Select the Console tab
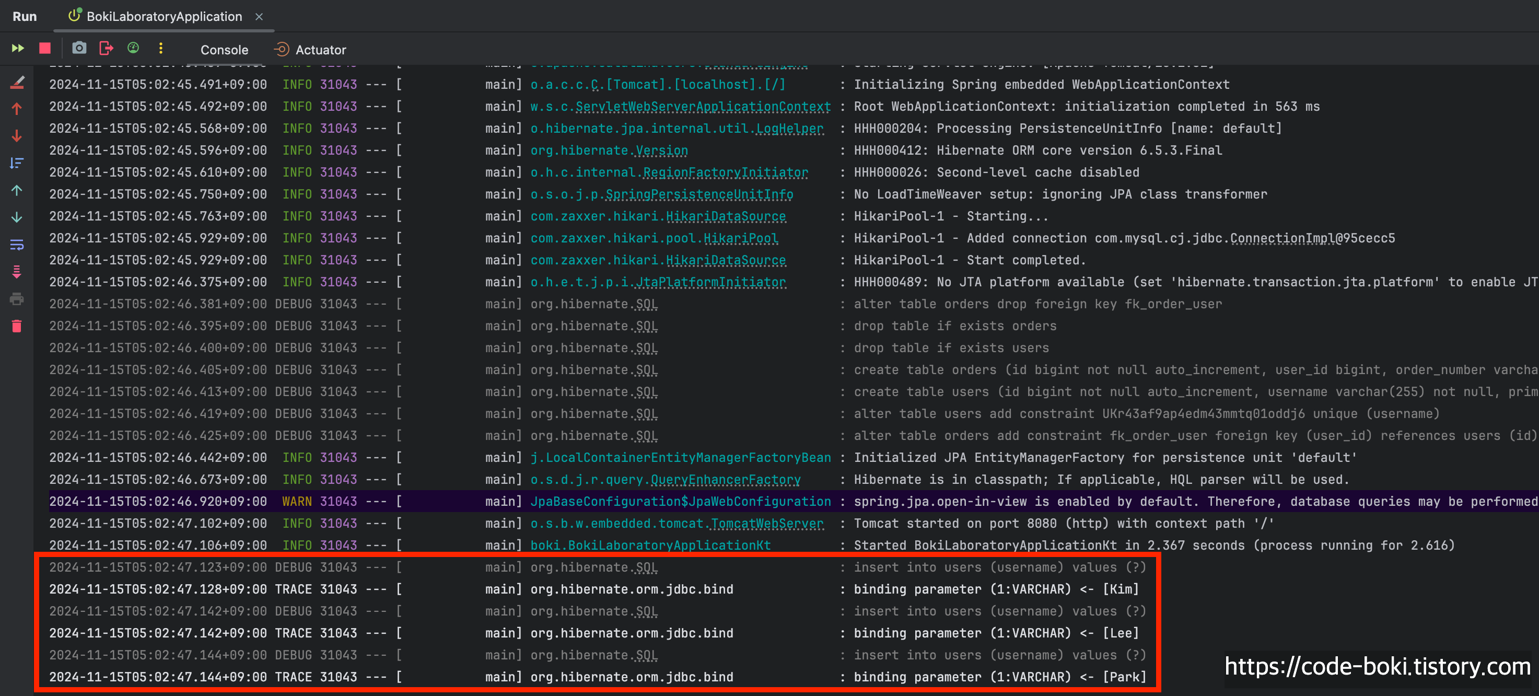 pos(224,50)
